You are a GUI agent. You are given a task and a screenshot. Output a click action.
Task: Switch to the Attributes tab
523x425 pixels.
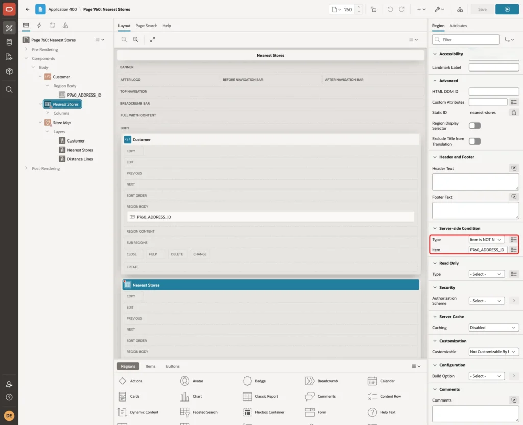[x=458, y=26]
